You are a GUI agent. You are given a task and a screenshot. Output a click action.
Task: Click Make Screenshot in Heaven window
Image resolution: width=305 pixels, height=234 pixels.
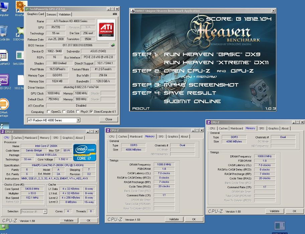pos(201,85)
